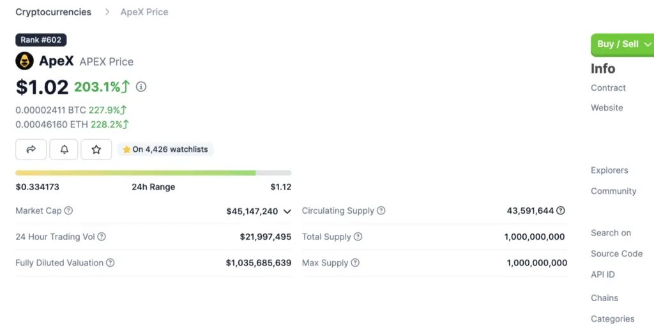This screenshot has height=335, width=654.
Task: Click the Total Supply help icon
Action: [358, 237]
